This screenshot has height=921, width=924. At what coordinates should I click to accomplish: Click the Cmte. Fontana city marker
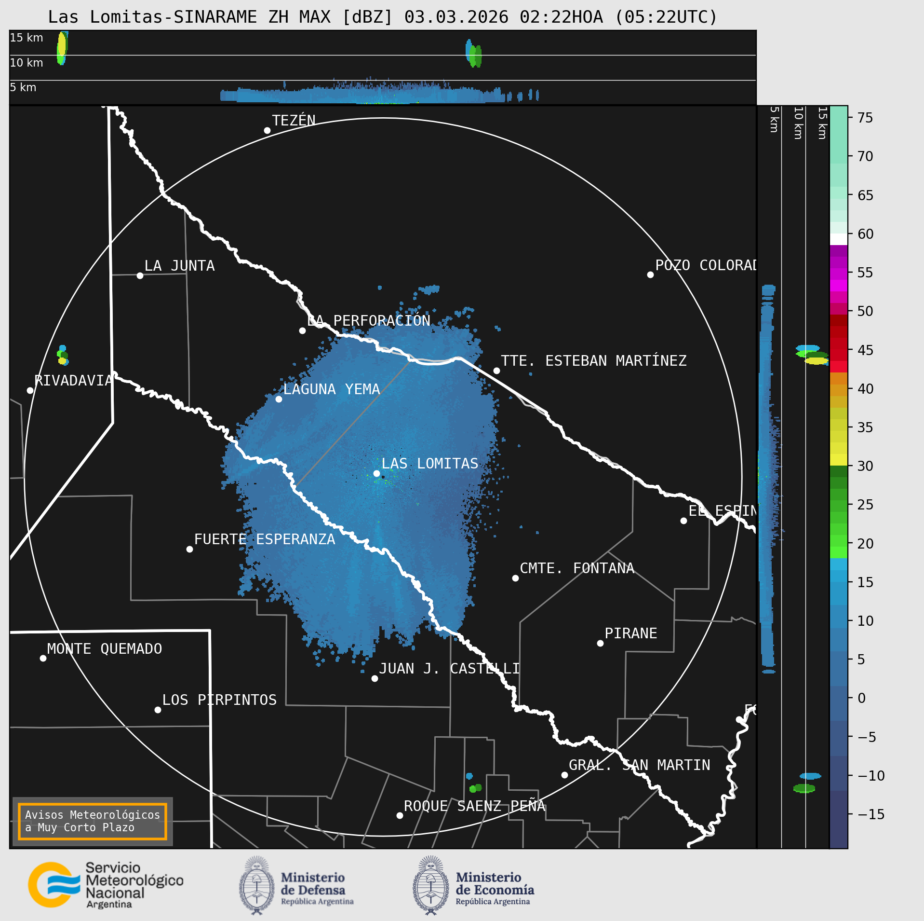click(x=515, y=578)
